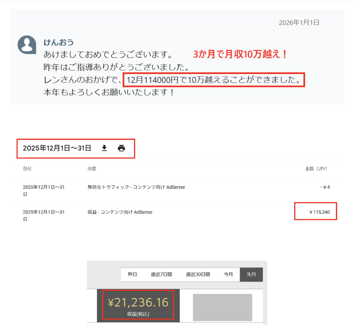Select the 昨日 tab
Image resolution: width=356 pixels, height=333 pixels.
[x=133, y=274]
